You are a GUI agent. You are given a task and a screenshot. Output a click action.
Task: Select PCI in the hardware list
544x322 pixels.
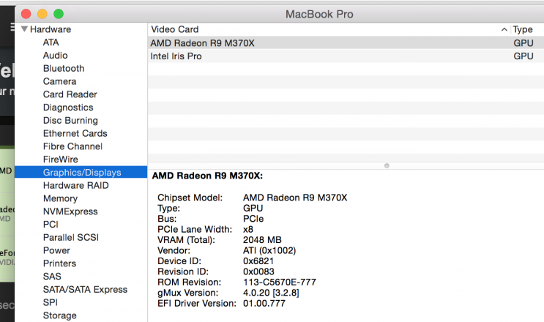51,225
